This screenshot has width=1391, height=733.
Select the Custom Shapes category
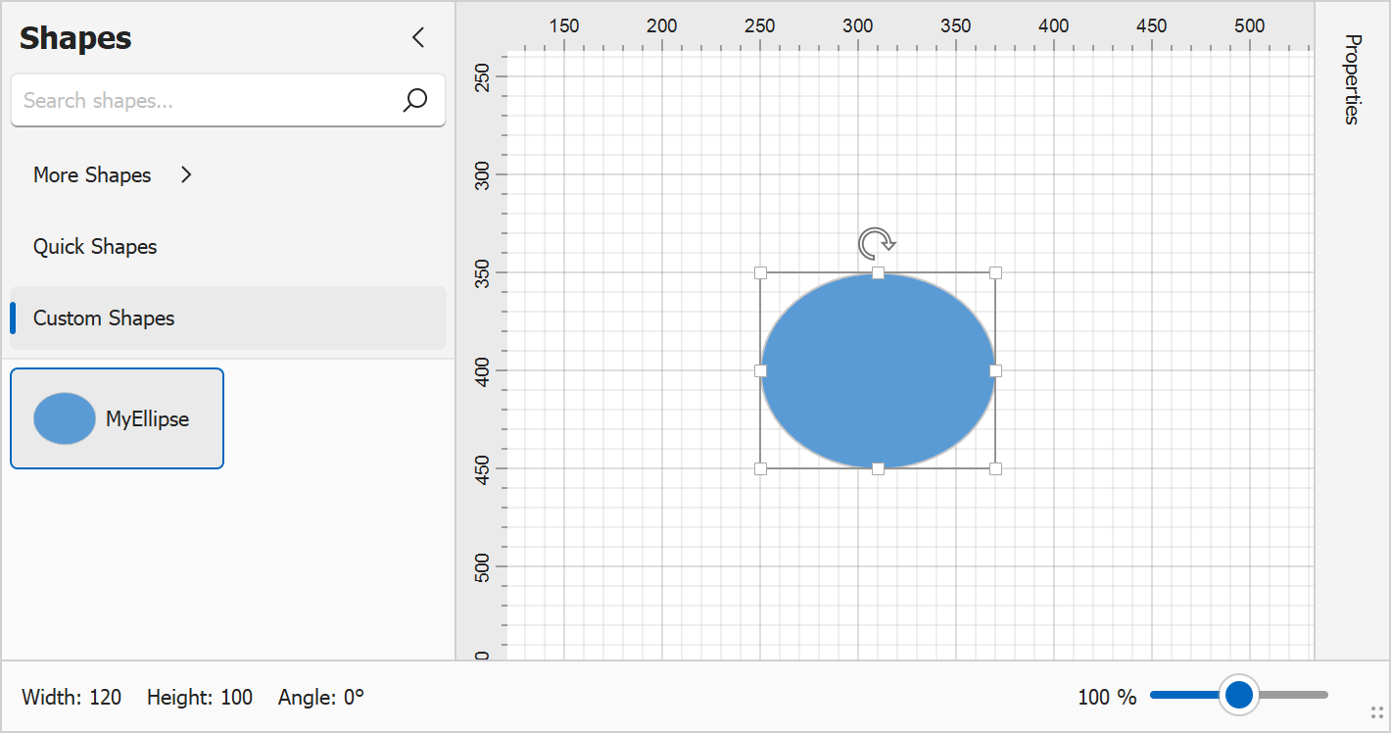[104, 318]
